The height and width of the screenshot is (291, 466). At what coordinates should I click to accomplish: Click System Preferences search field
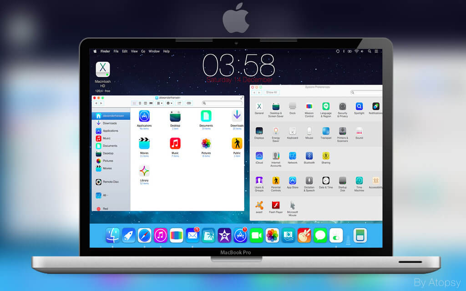366,92
